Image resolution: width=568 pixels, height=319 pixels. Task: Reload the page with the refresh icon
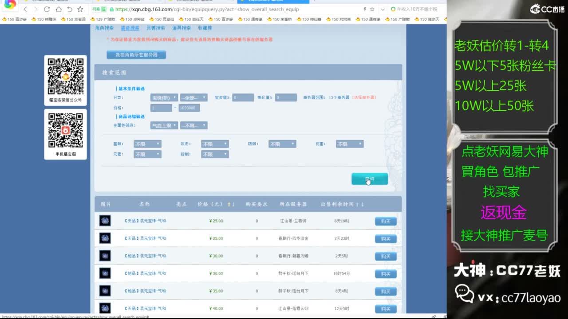[x=47, y=9]
